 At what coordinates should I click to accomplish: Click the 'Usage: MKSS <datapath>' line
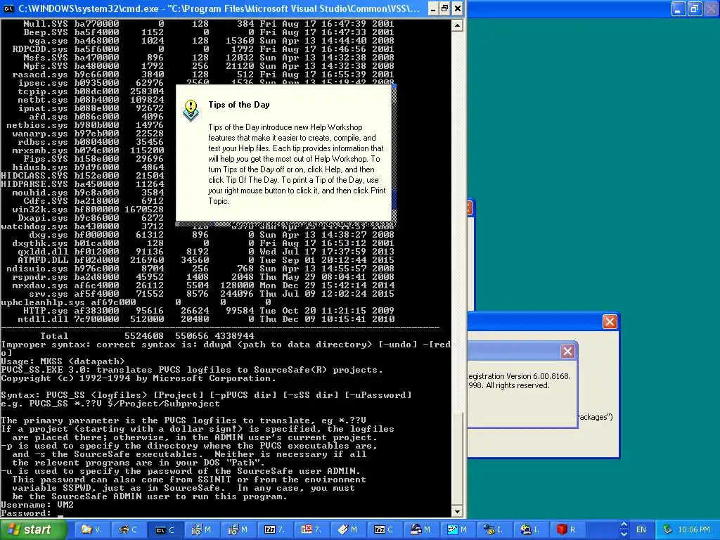[x=63, y=361]
